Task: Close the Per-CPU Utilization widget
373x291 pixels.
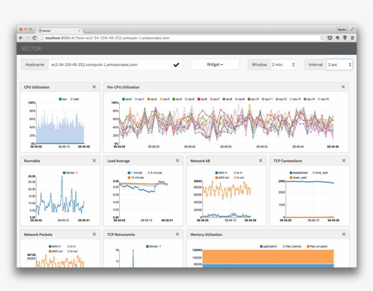Action: coord(343,87)
